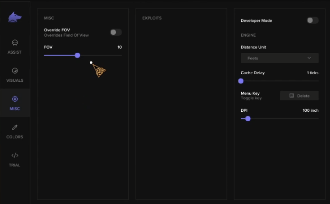
Task: Click the DPI value 100 inch
Action: point(311,110)
